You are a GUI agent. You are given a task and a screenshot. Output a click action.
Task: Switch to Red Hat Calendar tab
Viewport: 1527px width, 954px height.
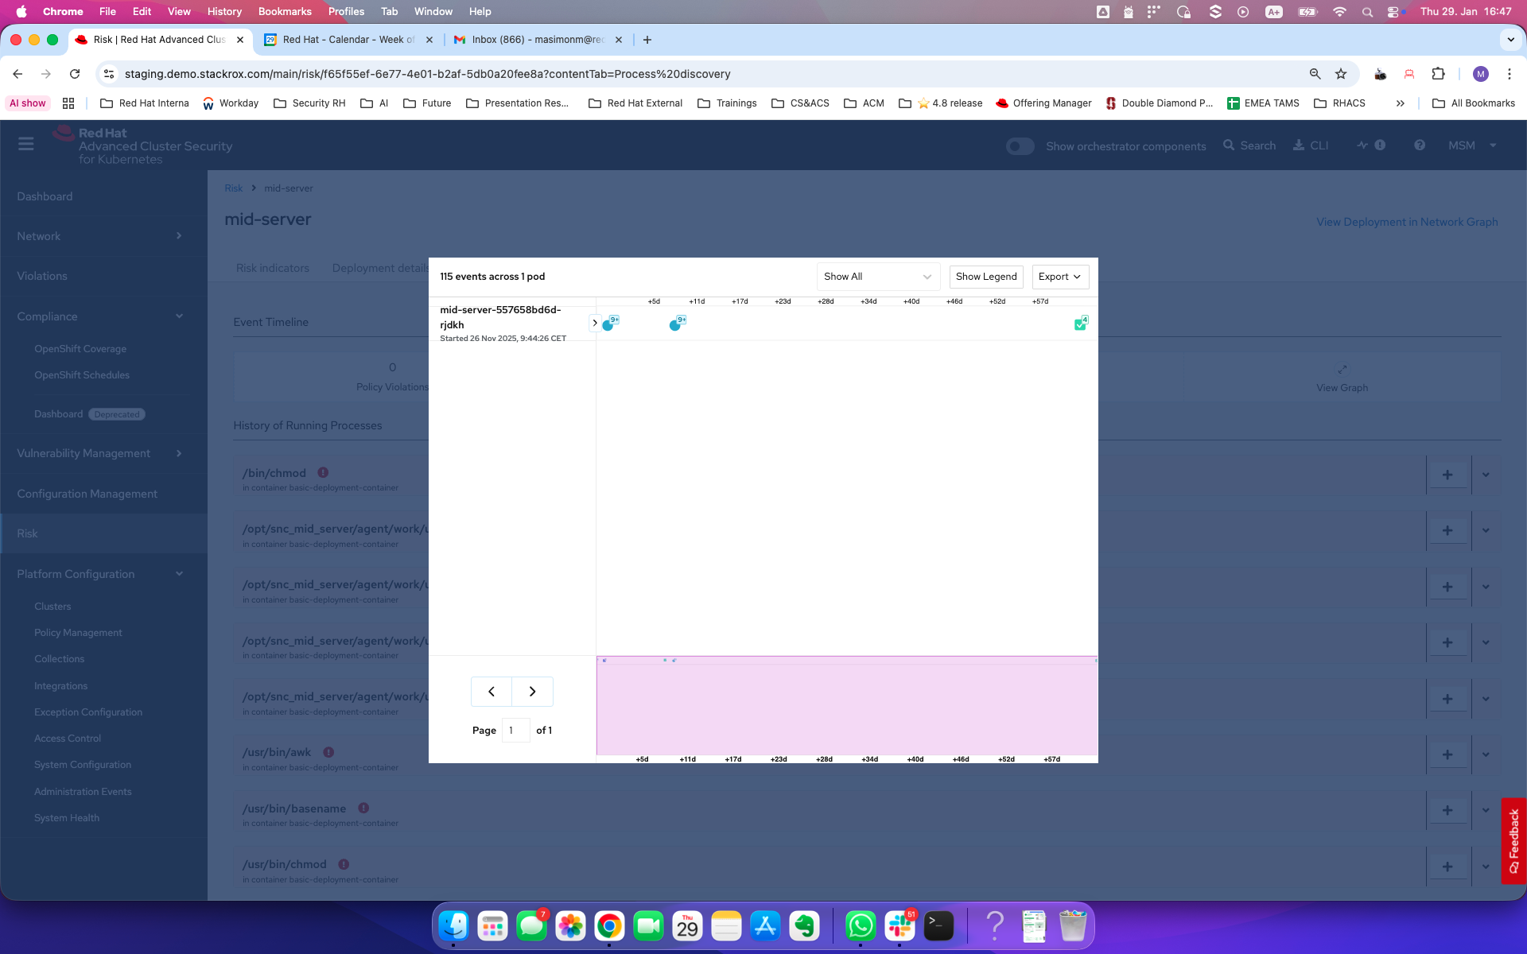click(x=348, y=40)
